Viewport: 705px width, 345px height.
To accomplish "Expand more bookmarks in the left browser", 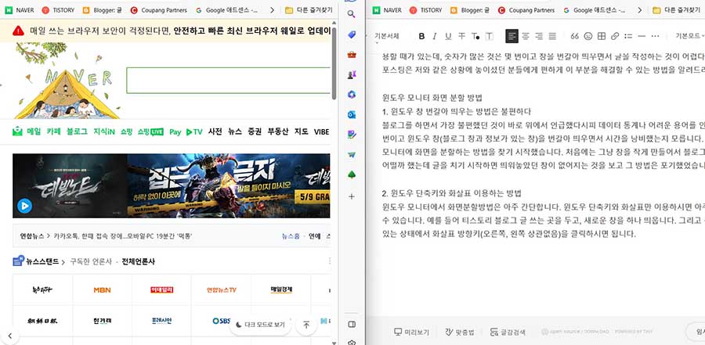I will click(x=272, y=10).
